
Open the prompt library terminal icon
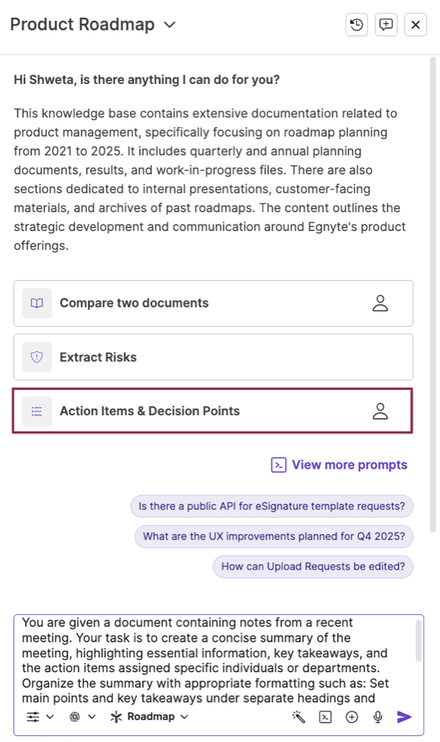325,717
